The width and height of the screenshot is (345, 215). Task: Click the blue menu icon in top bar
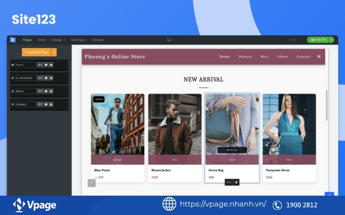coord(13,40)
